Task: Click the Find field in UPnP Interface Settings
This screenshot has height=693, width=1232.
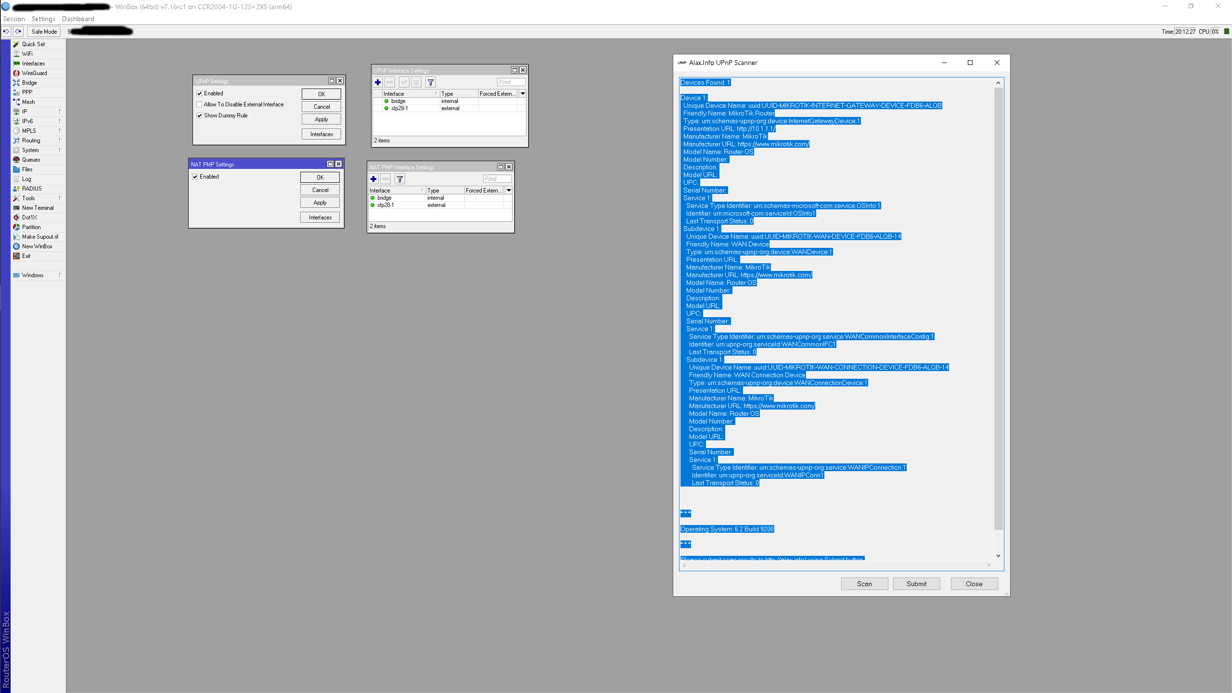Action: [x=511, y=82]
